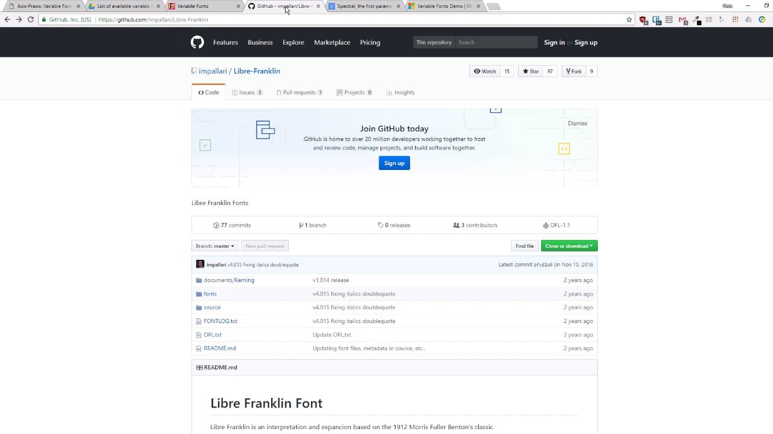The image size is (773, 434).
Task: Switch to the Axis-Praxis browser tab
Action: coord(43,6)
